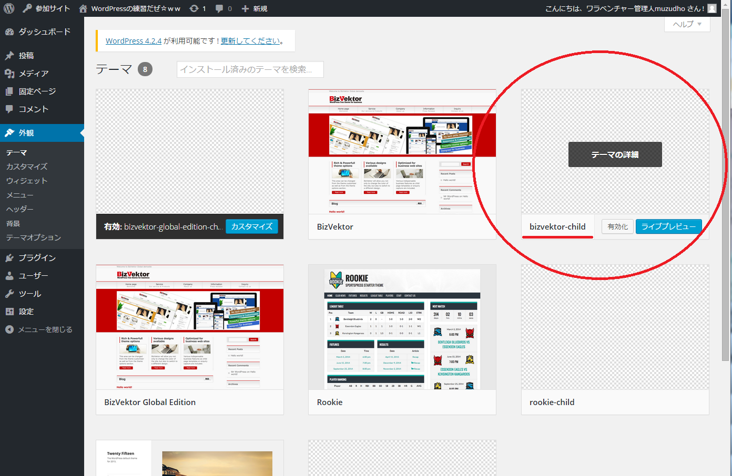
Task: Open the Rookie theme thumbnail
Action: [402, 327]
